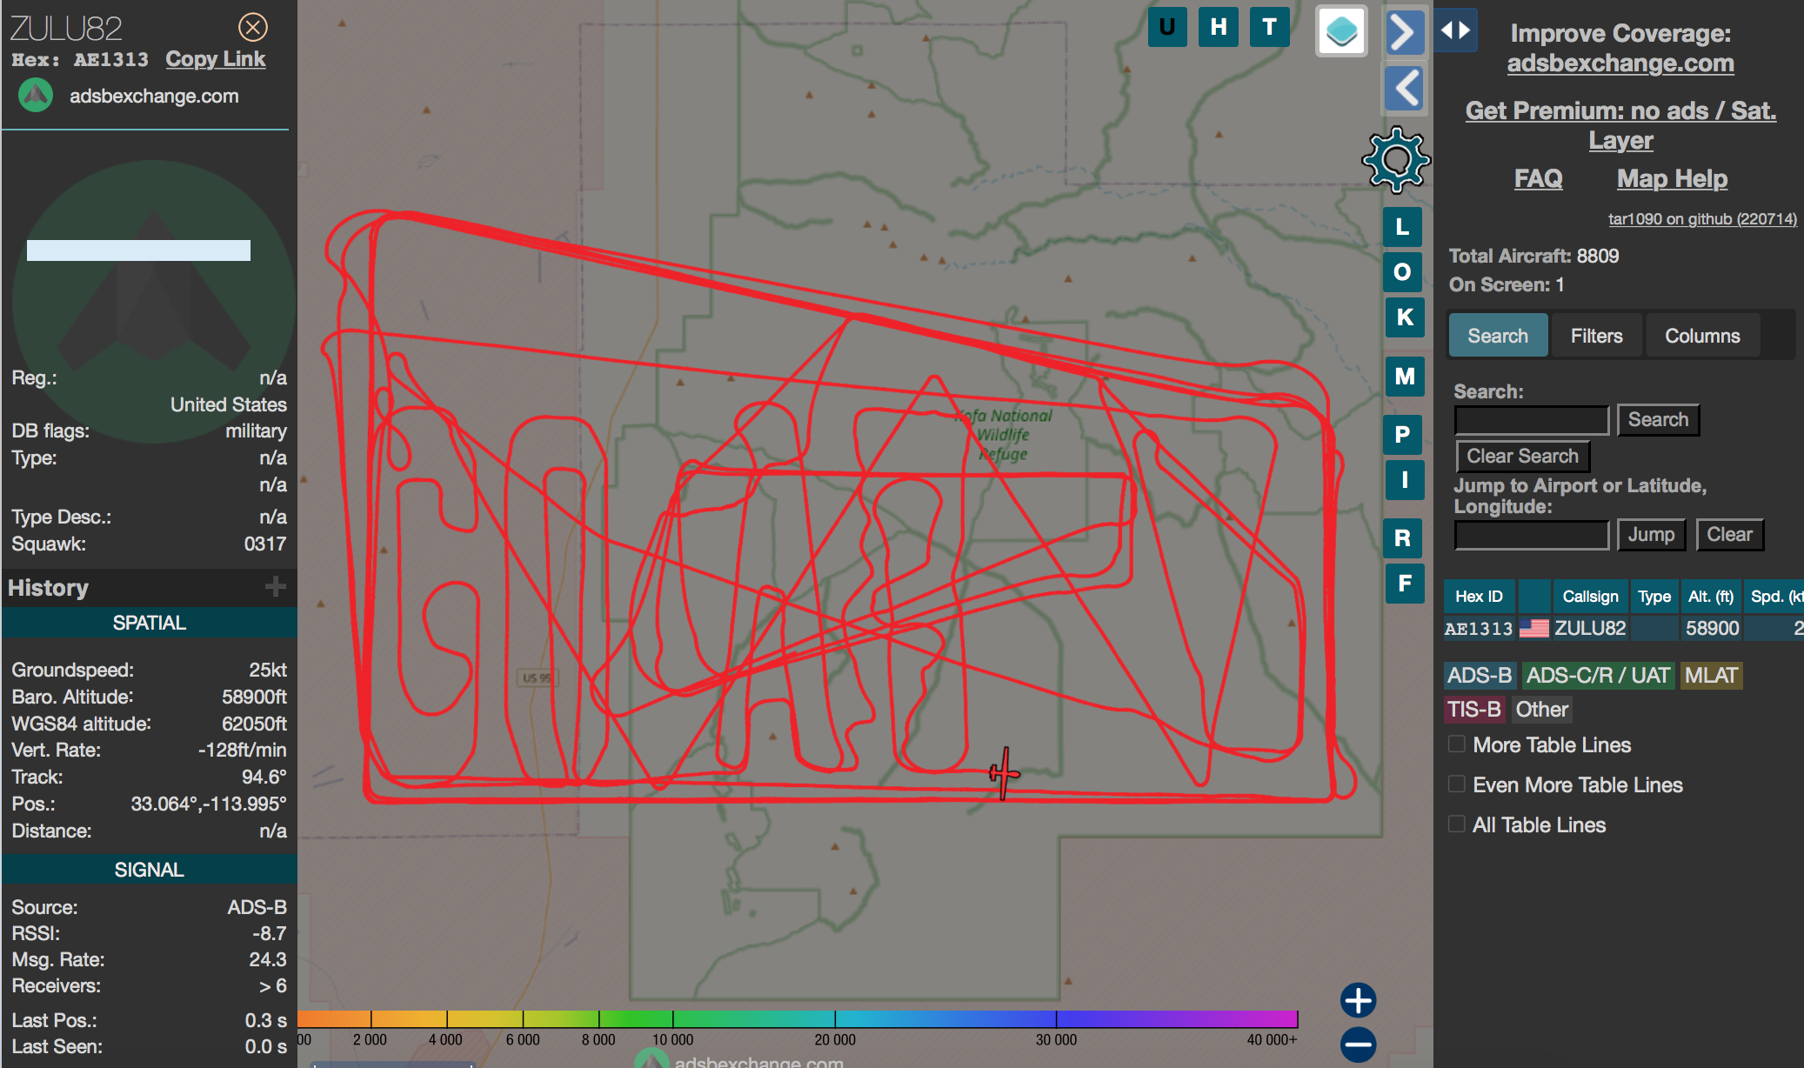
Task: Click the altitude color scale bar
Action: (x=798, y=1018)
